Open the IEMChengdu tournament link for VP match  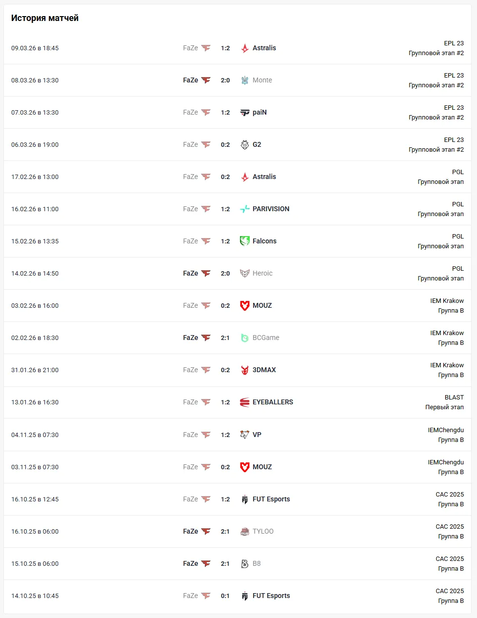pos(446,435)
